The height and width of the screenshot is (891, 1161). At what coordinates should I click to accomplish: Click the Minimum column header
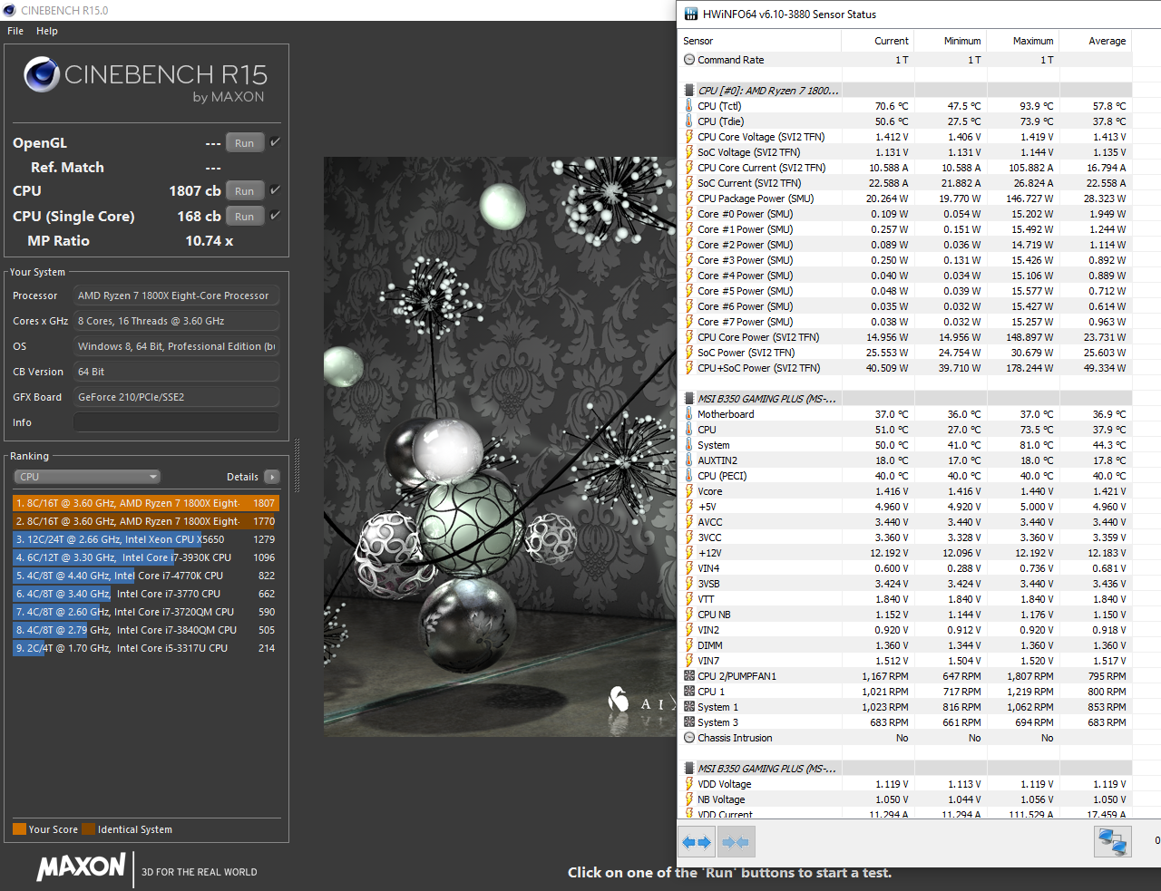point(950,41)
